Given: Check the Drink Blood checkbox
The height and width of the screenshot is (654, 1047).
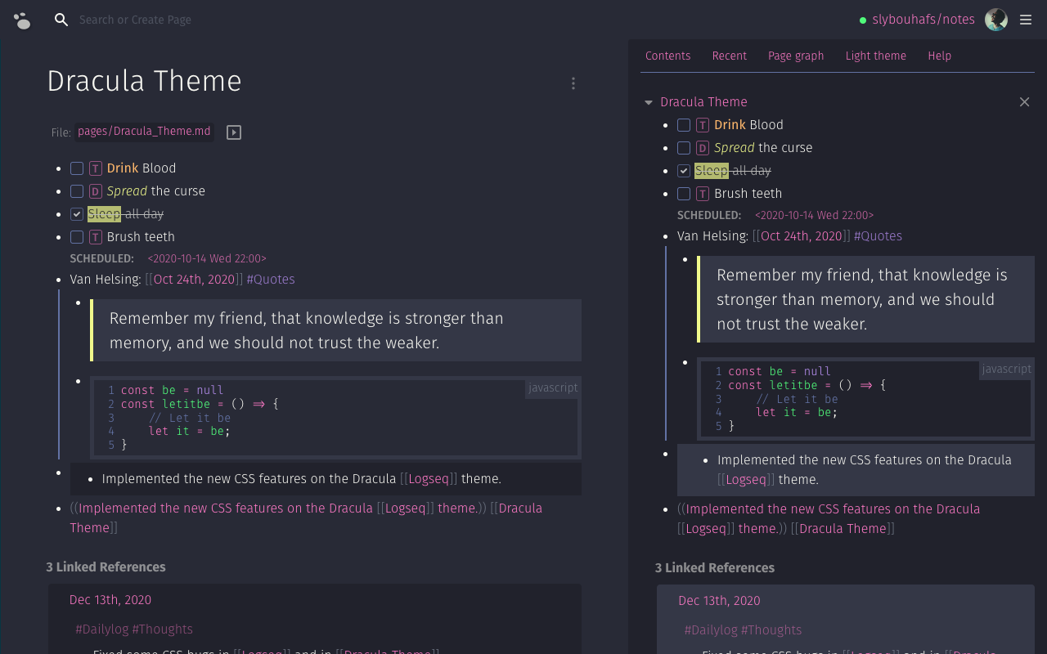Looking at the screenshot, I should [76, 168].
